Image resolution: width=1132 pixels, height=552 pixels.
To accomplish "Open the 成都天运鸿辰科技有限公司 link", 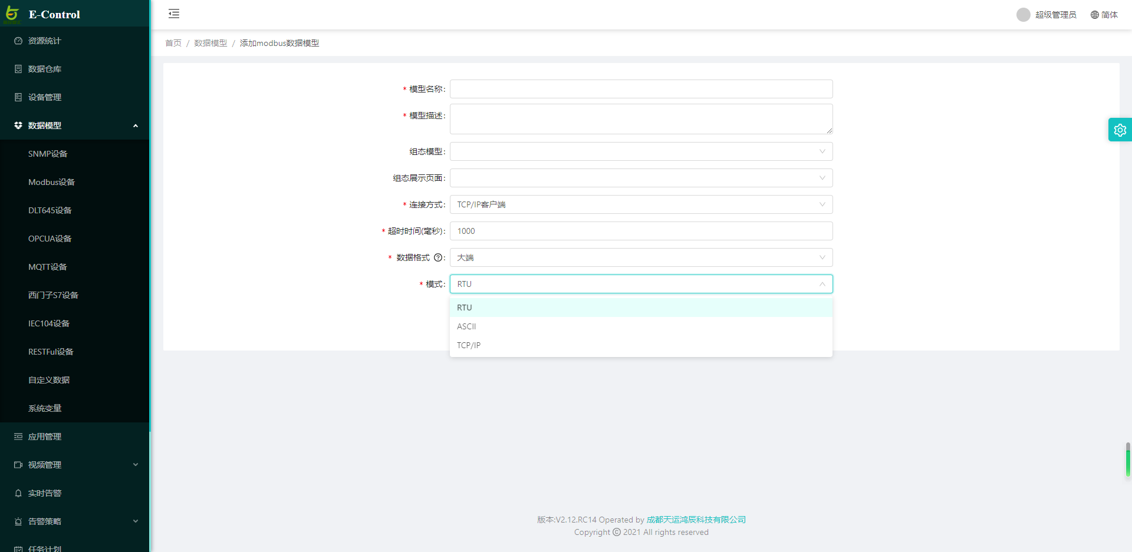I will (696, 520).
